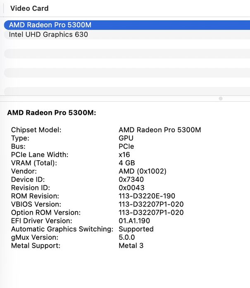Image resolution: width=250 pixels, height=288 pixels.
Task: Click the EFI Driver Version: label
Action: 42,221
